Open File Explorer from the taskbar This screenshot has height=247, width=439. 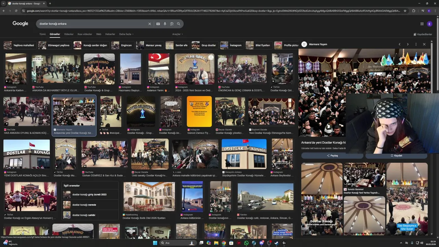(x=216, y=243)
